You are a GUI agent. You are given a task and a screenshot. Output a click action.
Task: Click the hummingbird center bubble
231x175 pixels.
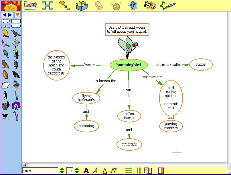coord(129,65)
